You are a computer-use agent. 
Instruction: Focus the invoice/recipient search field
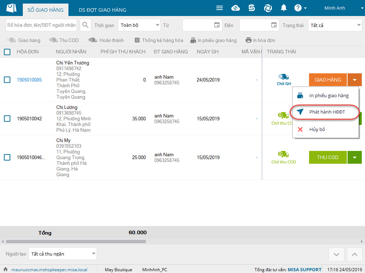[41, 25]
